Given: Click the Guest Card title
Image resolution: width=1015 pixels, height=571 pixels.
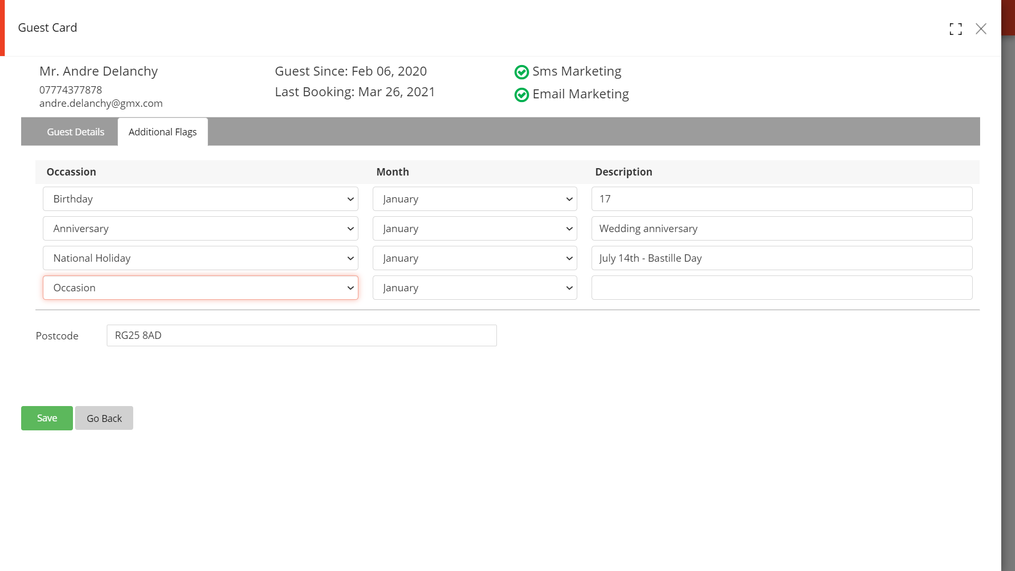Looking at the screenshot, I should point(48,27).
